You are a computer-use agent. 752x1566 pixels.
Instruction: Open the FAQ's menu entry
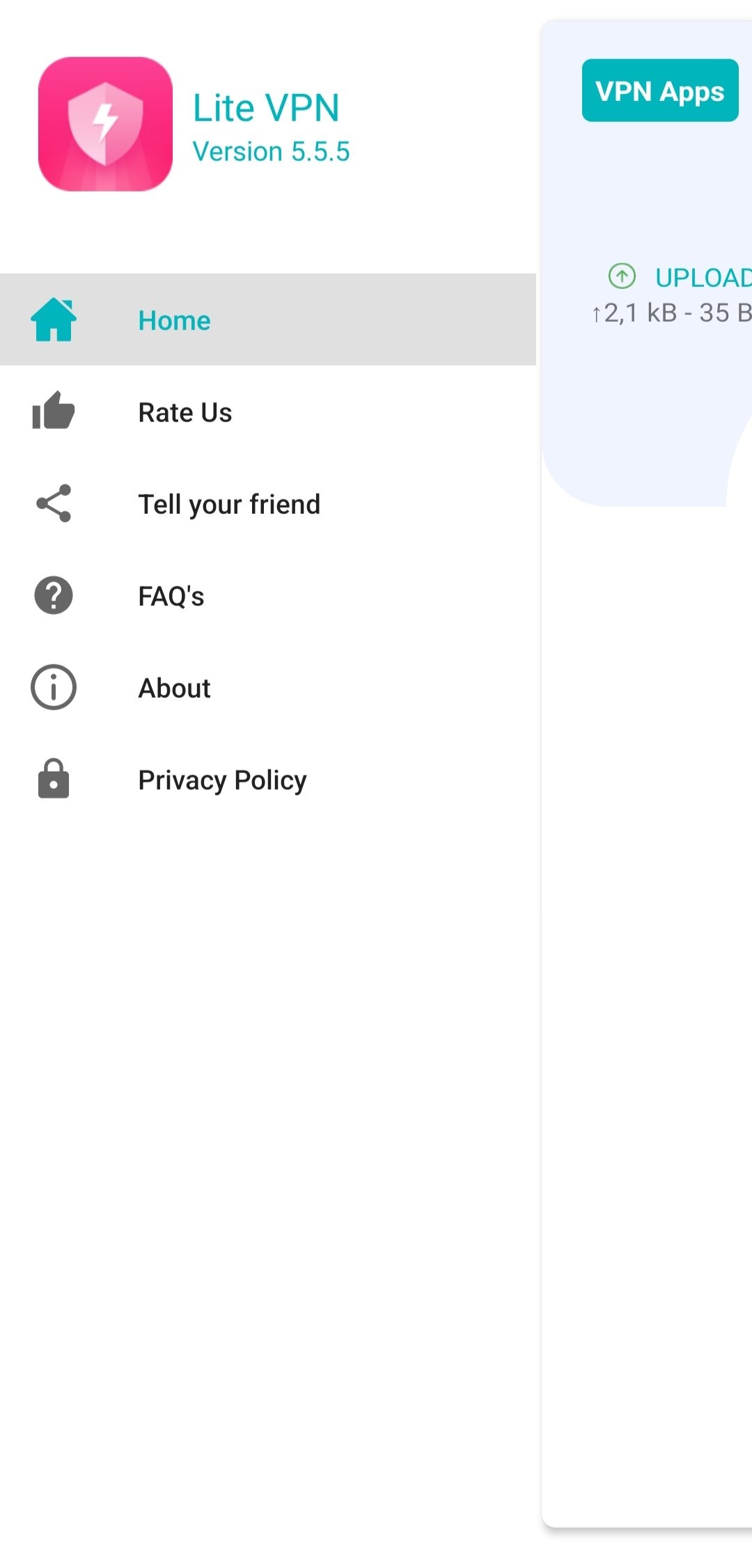click(171, 596)
